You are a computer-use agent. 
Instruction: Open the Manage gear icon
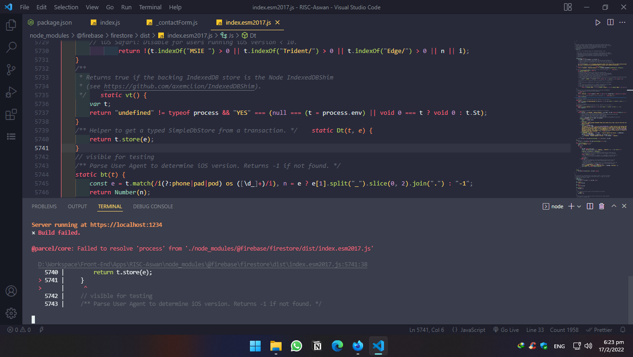[11, 313]
